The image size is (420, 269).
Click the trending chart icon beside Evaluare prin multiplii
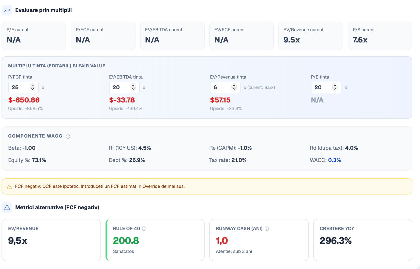7,10
